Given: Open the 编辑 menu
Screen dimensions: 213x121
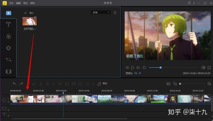Looking at the screenshot, I should click(x=18, y=3).
